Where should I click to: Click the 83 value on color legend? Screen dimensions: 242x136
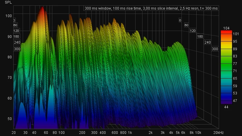(x=235, y=56)
